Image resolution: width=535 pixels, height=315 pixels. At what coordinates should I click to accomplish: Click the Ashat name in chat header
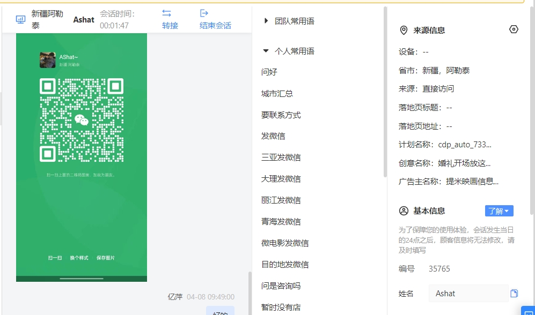point(84,20)
